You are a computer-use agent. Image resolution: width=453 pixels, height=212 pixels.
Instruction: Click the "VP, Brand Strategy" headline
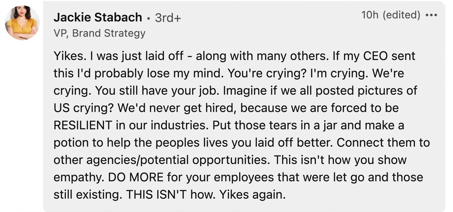click(x=99, y=33)
